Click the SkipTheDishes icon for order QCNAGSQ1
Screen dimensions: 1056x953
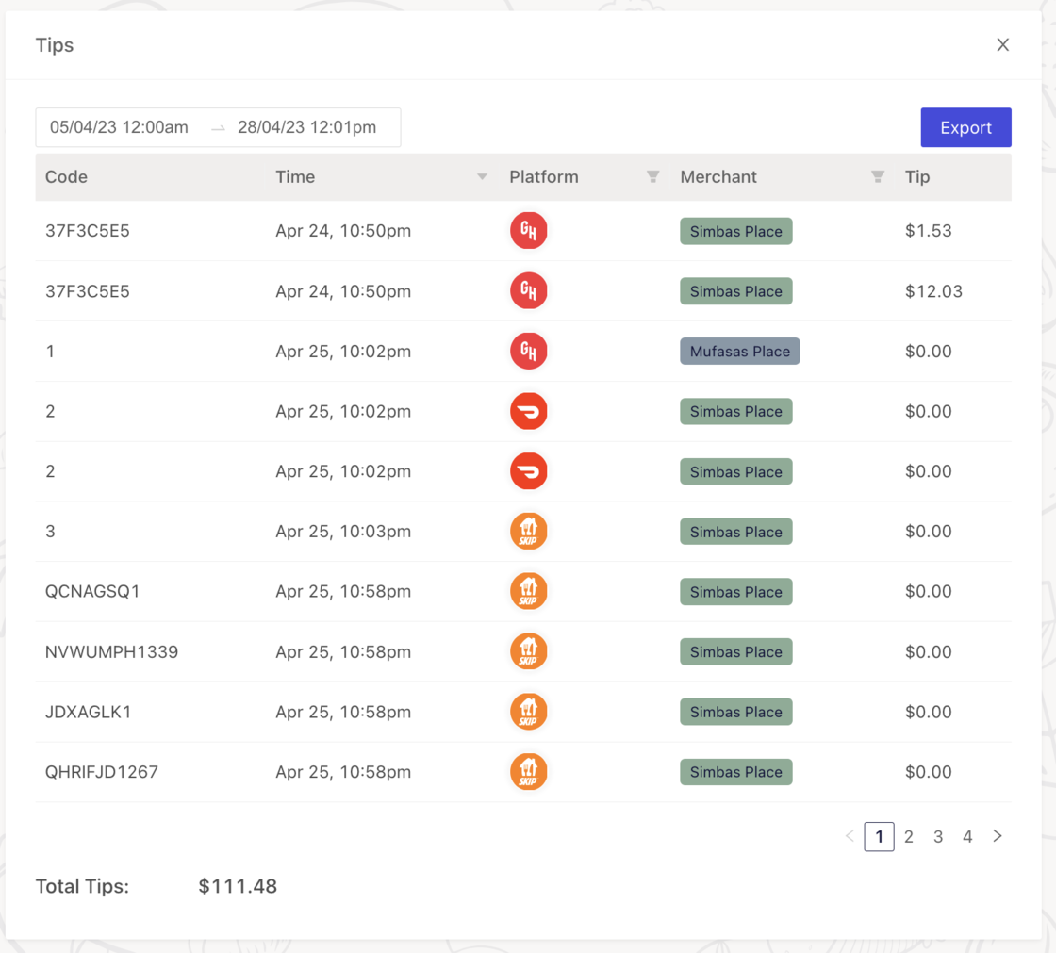pyautogui.click(x=528, y=592)
